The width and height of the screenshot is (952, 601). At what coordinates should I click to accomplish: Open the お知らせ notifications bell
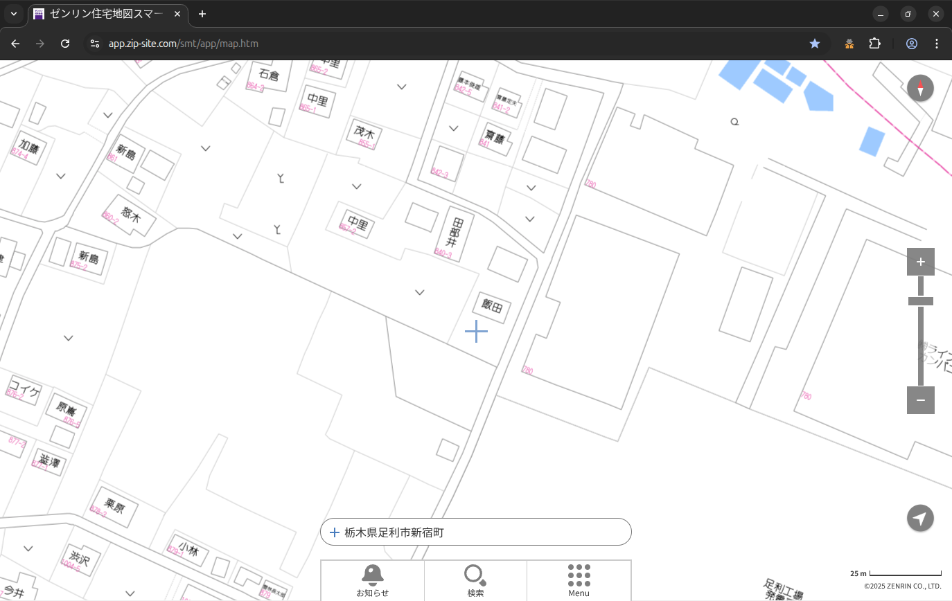tap(373, 580)
